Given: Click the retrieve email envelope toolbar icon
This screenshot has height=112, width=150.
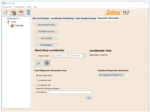Looking at the screenshot, I should [21, 13].
